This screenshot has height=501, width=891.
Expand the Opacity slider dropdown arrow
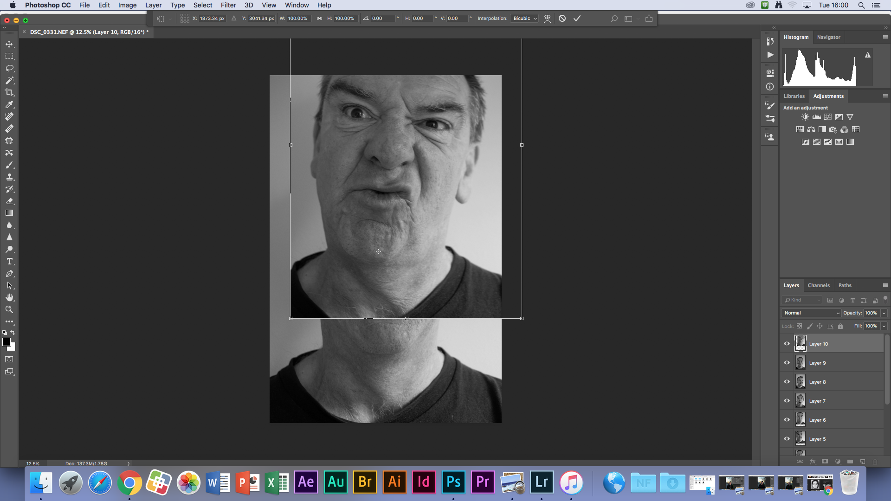tap(884, 313)
